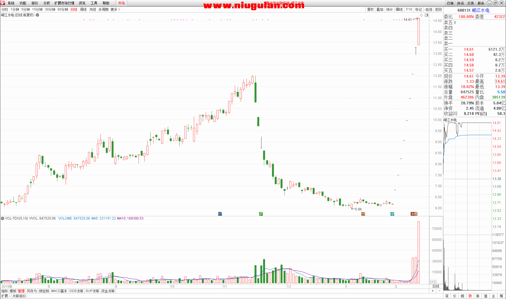Click the 跌 event marker on chart

[261, 214]
